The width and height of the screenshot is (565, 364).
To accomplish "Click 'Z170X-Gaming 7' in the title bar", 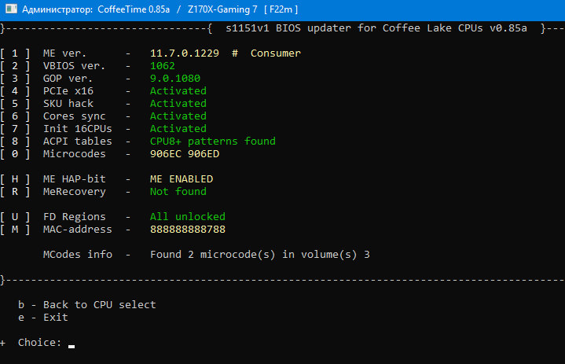I will point(222,9).
